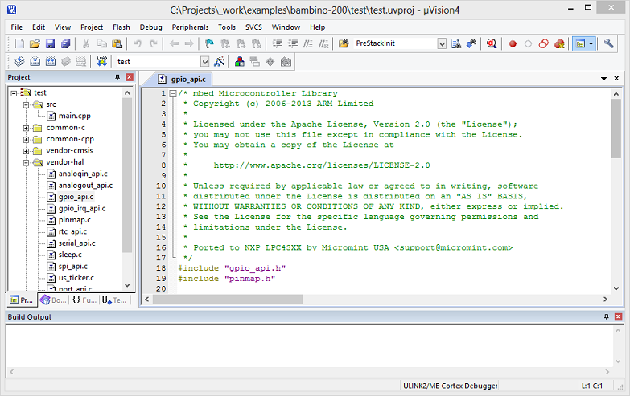Screen dimensions: 630x396
Task: Save the current file with the floppy icon
Action: [50, 43]
